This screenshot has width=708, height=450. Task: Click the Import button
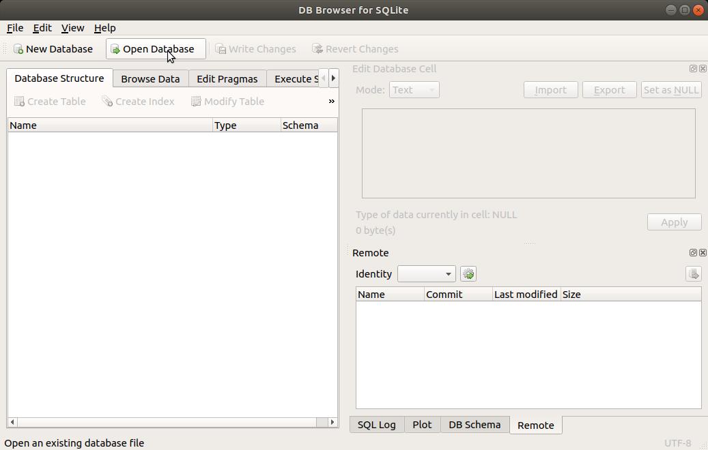(550, 89)
